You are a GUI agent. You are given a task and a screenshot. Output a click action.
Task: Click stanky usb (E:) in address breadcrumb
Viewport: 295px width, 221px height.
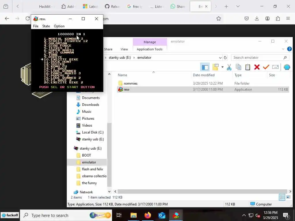pos(120,58)
